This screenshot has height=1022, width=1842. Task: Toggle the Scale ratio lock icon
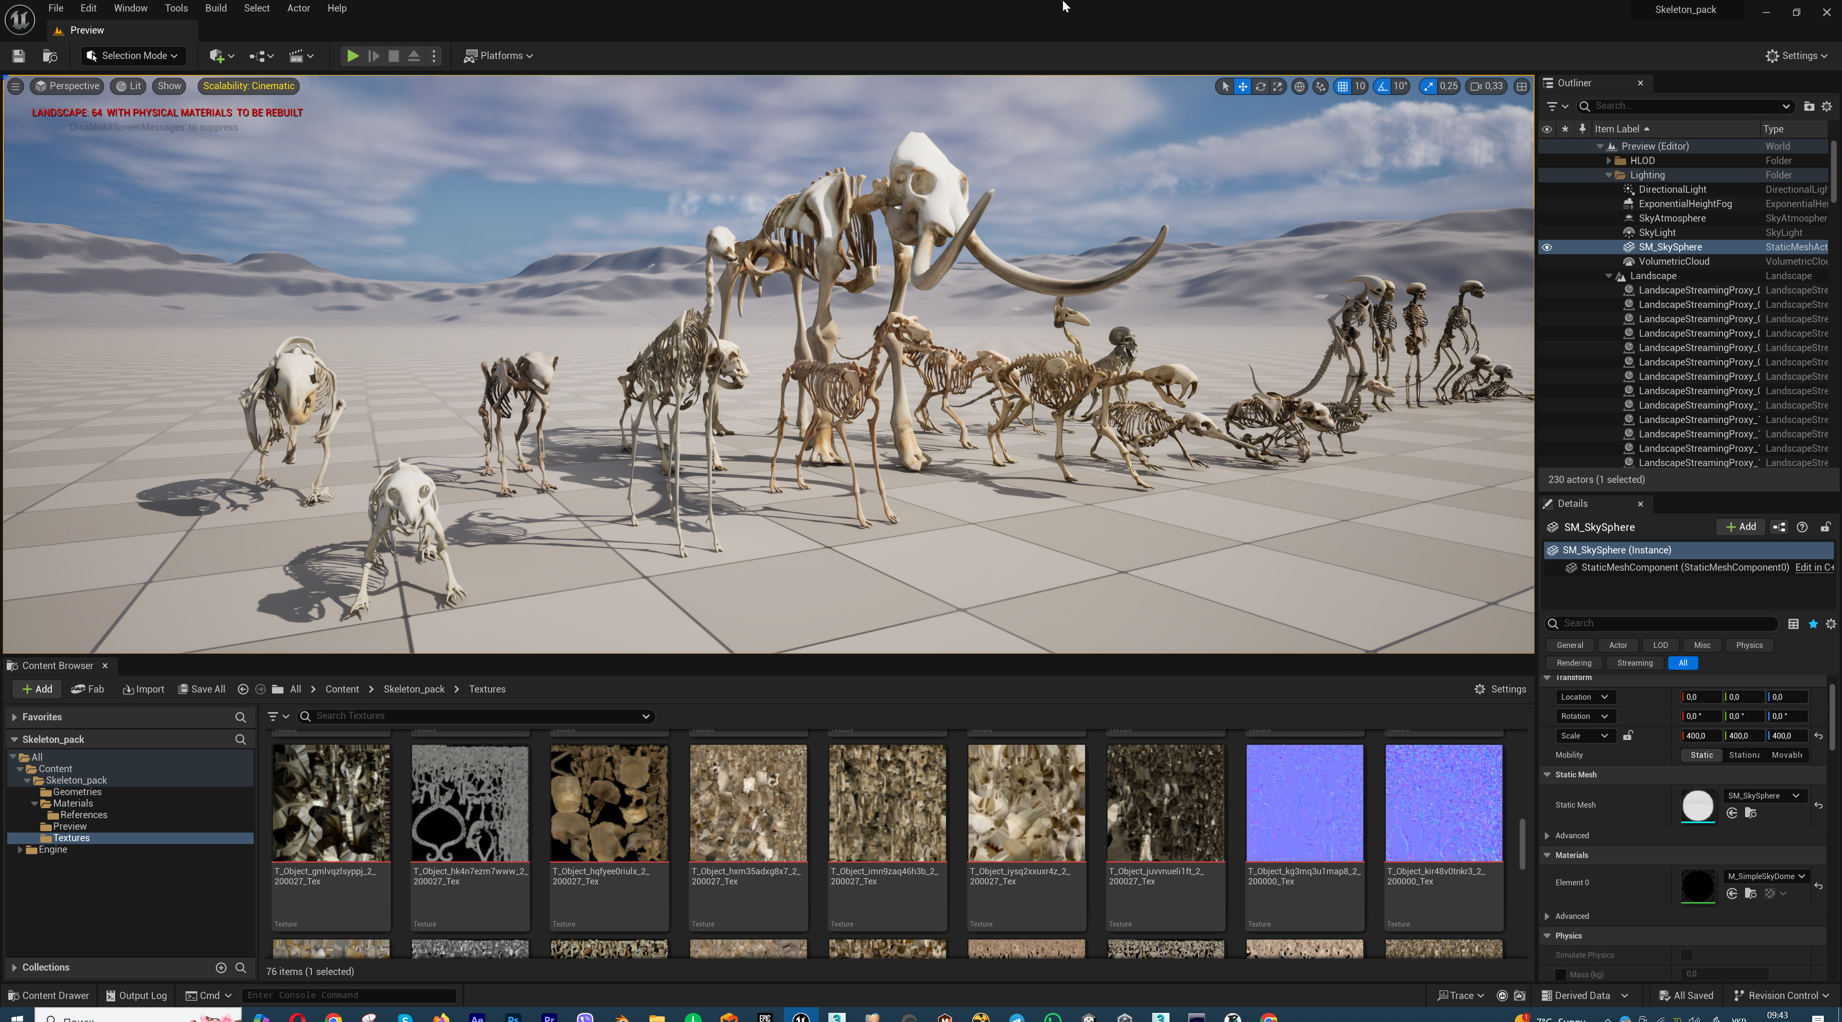1628,735
